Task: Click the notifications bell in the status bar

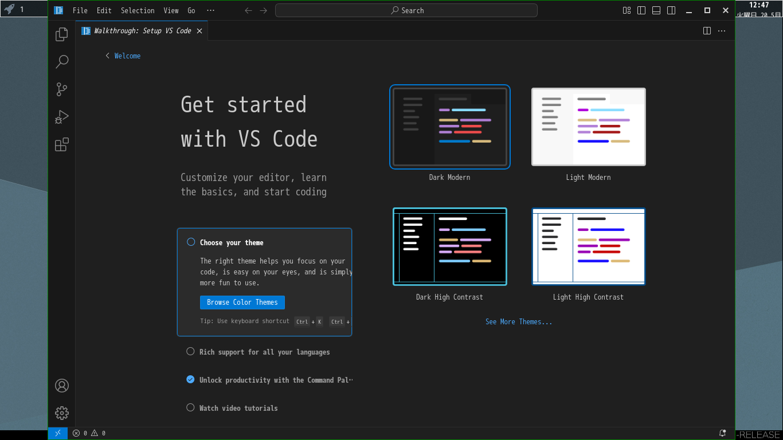Action: (723, 433)
